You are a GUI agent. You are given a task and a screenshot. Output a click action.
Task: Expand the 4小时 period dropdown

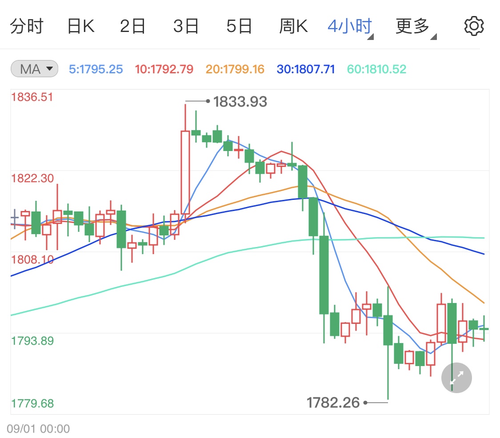tap(350, 27)
